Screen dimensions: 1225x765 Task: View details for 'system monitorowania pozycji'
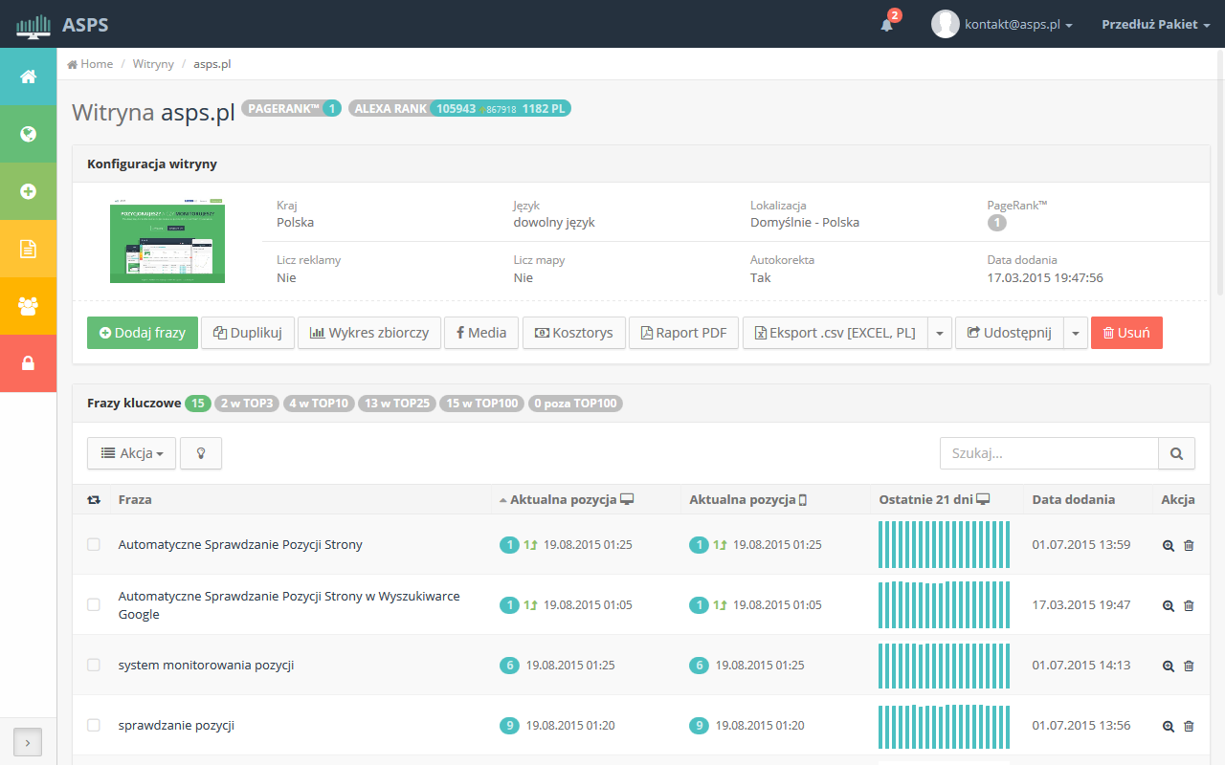[x=1168, y=666]
